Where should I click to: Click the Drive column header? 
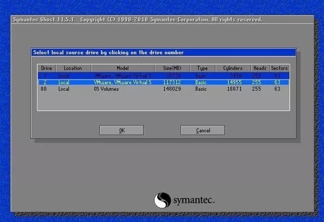[47, 68]
